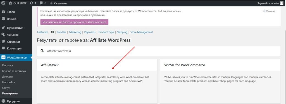Select the Marketing filter tab
The height and width of the screenshot is (104, 286).
[x=75, y=32]
